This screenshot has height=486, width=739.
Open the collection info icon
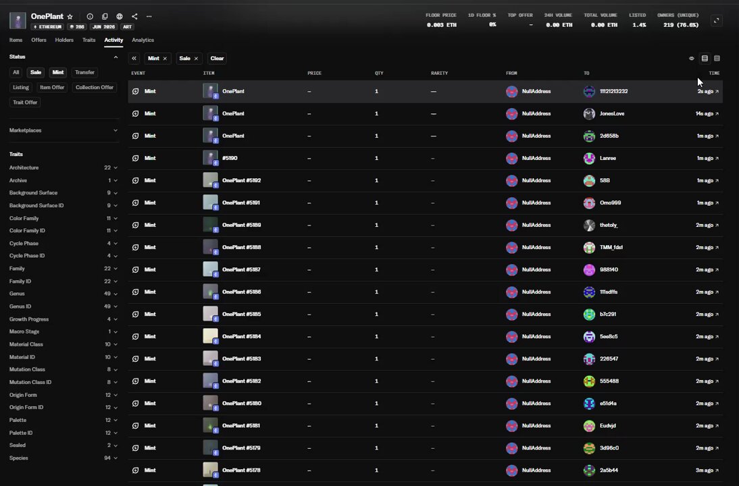(x=90, y=16)
